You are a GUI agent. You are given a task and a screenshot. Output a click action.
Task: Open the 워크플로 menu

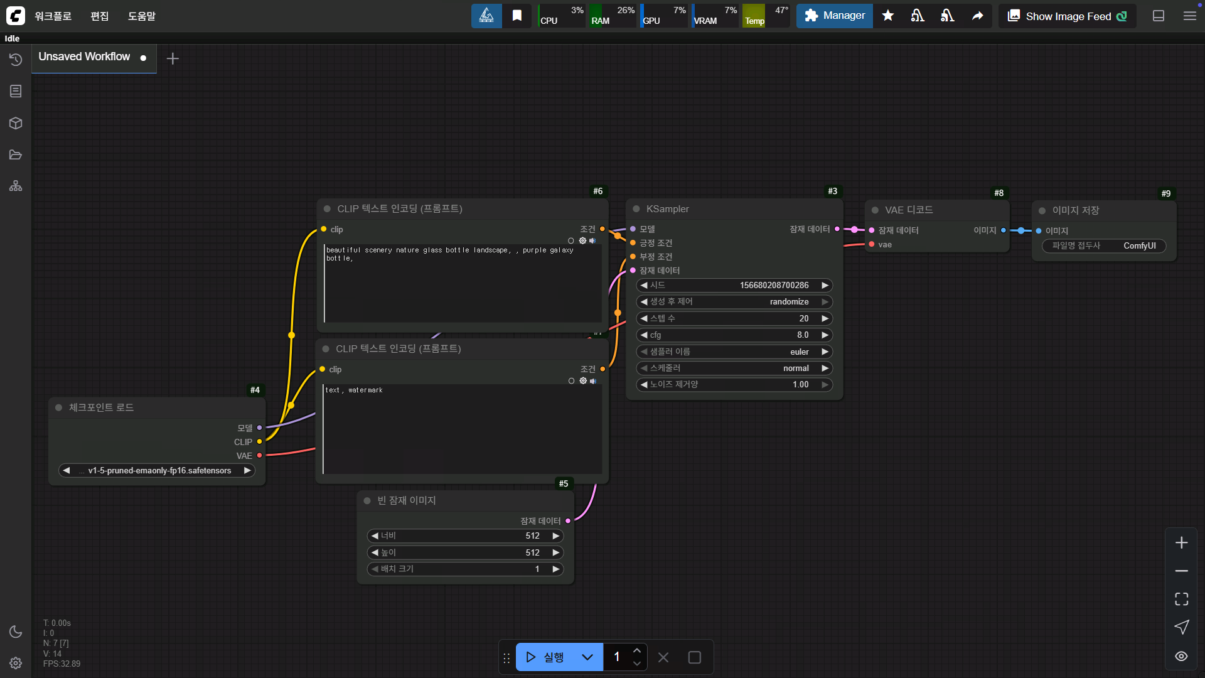pos(53,16)
